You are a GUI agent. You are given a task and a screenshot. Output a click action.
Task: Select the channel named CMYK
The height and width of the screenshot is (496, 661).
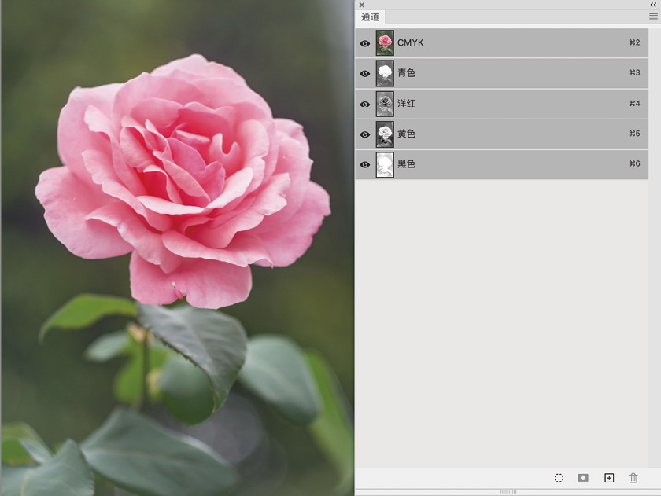[502, 43]
